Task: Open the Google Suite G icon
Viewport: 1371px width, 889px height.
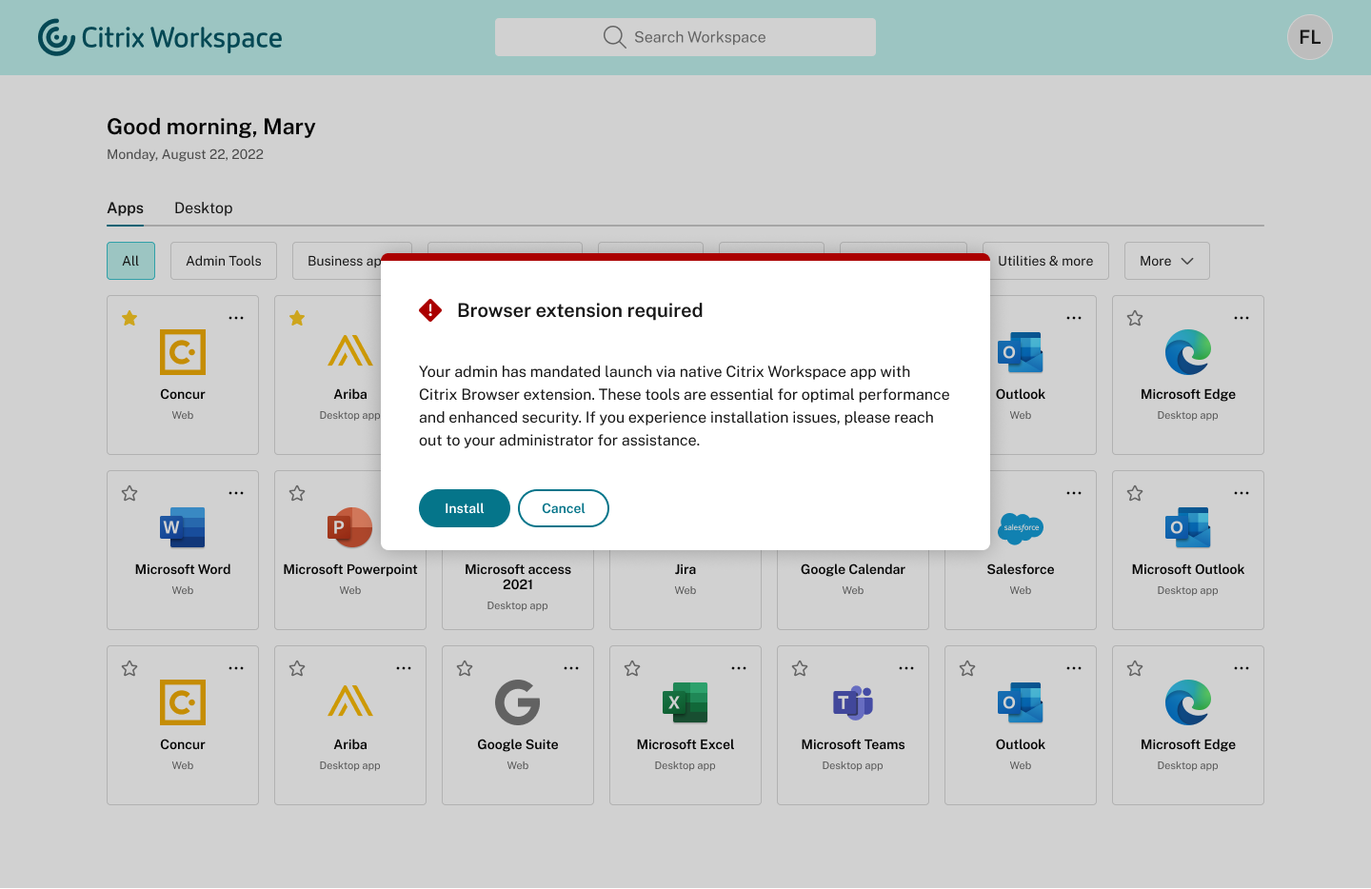Action: (518, 702)
